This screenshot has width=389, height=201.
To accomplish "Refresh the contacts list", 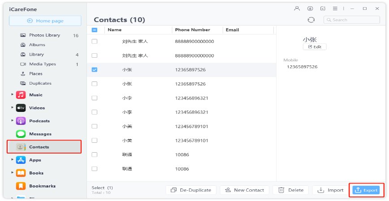I will 311,20.
